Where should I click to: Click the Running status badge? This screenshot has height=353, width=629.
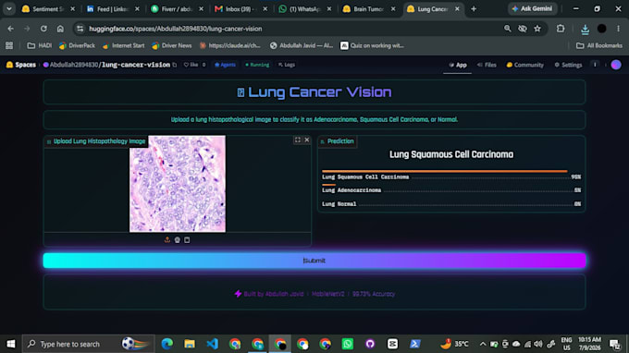(257, 65)
